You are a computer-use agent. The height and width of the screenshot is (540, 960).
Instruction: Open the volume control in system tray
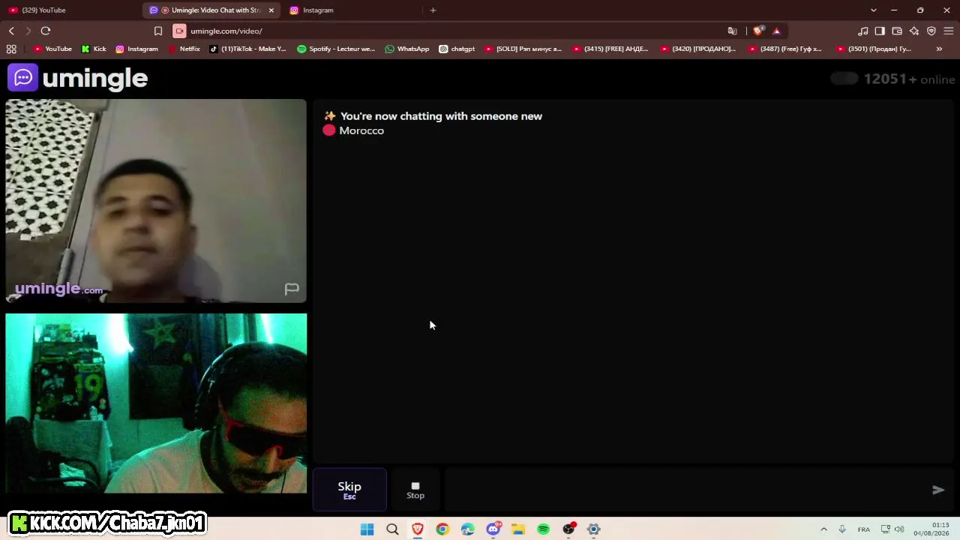[899, 529]
